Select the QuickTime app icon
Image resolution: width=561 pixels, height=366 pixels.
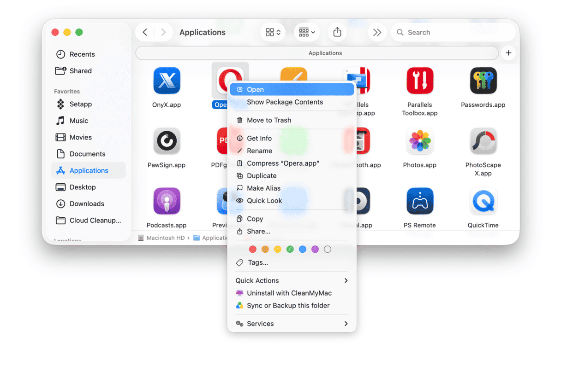click(x=483, y=201)
